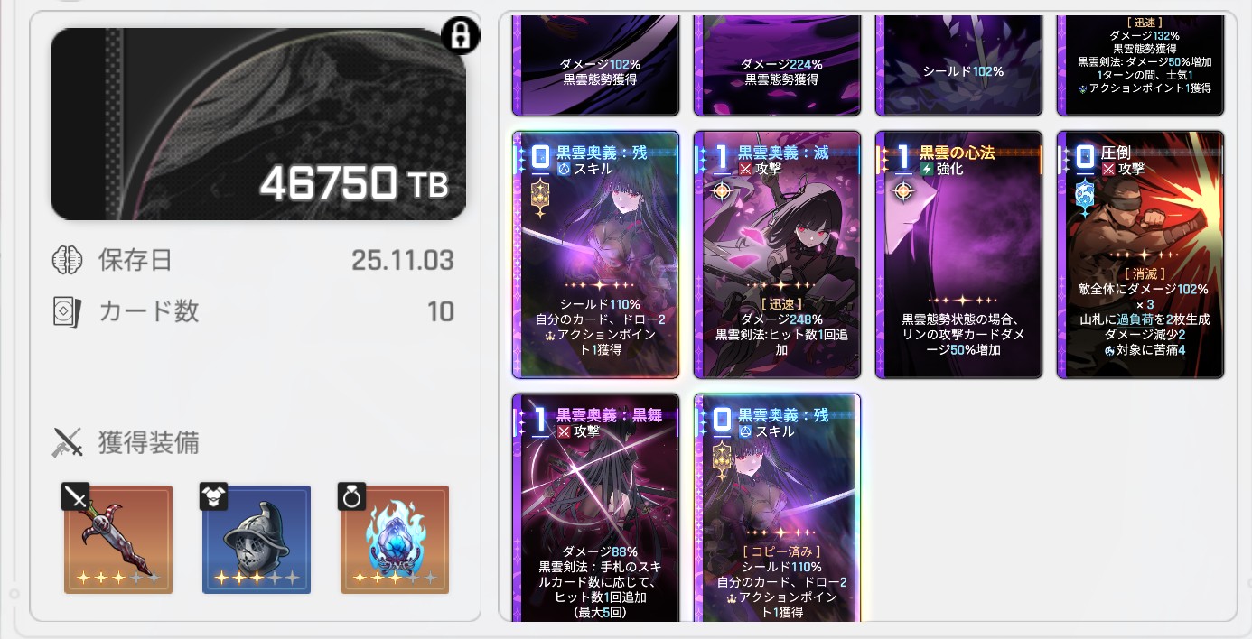Open the 圧倒 attack card
The image size is (1252, 639).
click(x=1140, y=255)
